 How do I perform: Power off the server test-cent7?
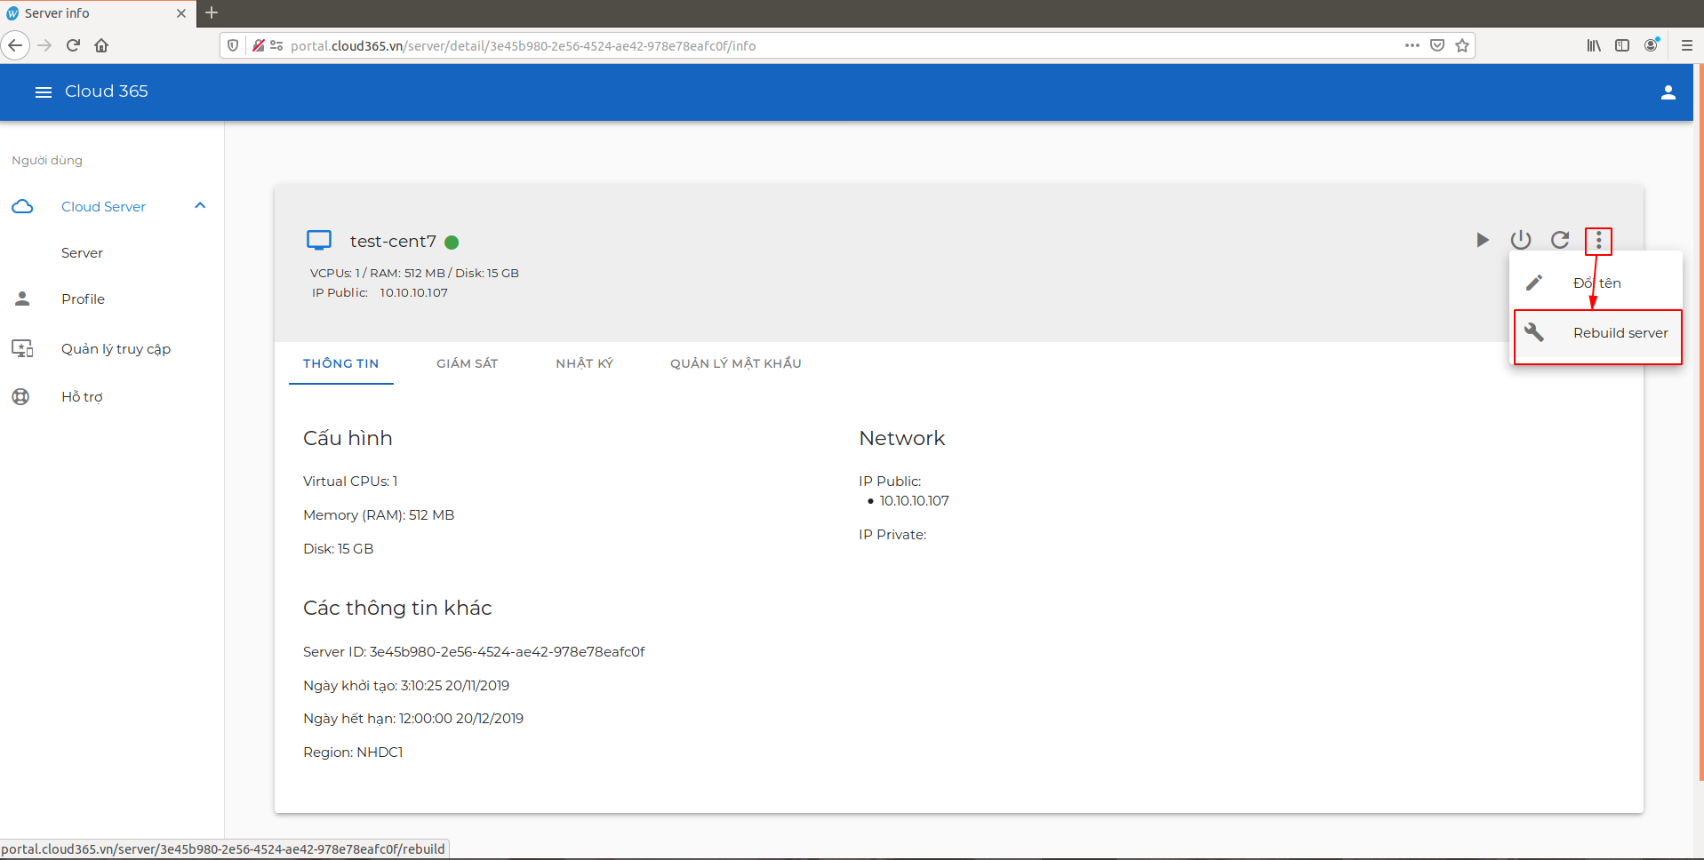(1521, 240)
